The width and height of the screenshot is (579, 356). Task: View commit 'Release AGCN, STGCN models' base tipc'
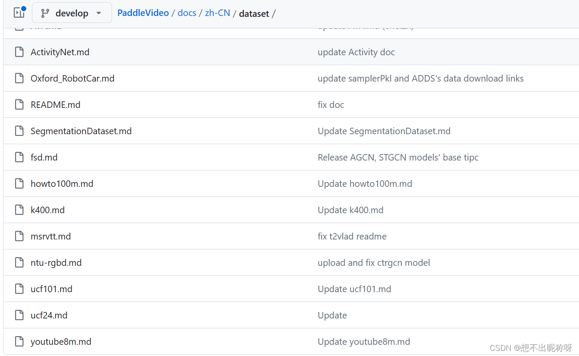coord(398,158)
